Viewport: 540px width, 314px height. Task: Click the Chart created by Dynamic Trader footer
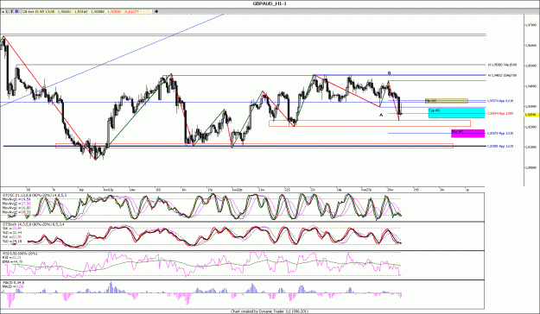point(270,311)
